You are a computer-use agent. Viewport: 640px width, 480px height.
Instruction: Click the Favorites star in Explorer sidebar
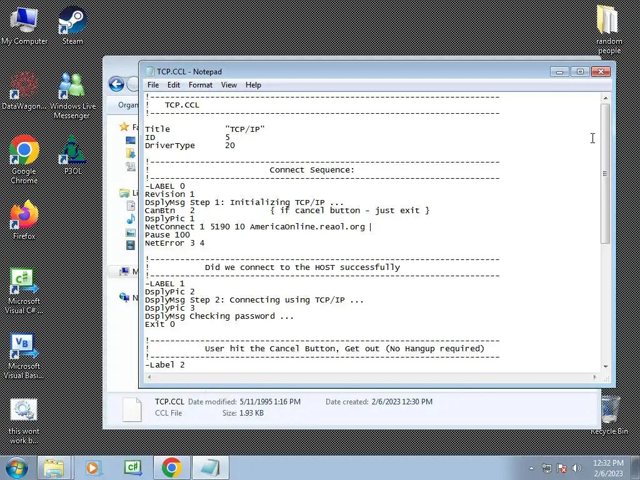click(124, 127)
